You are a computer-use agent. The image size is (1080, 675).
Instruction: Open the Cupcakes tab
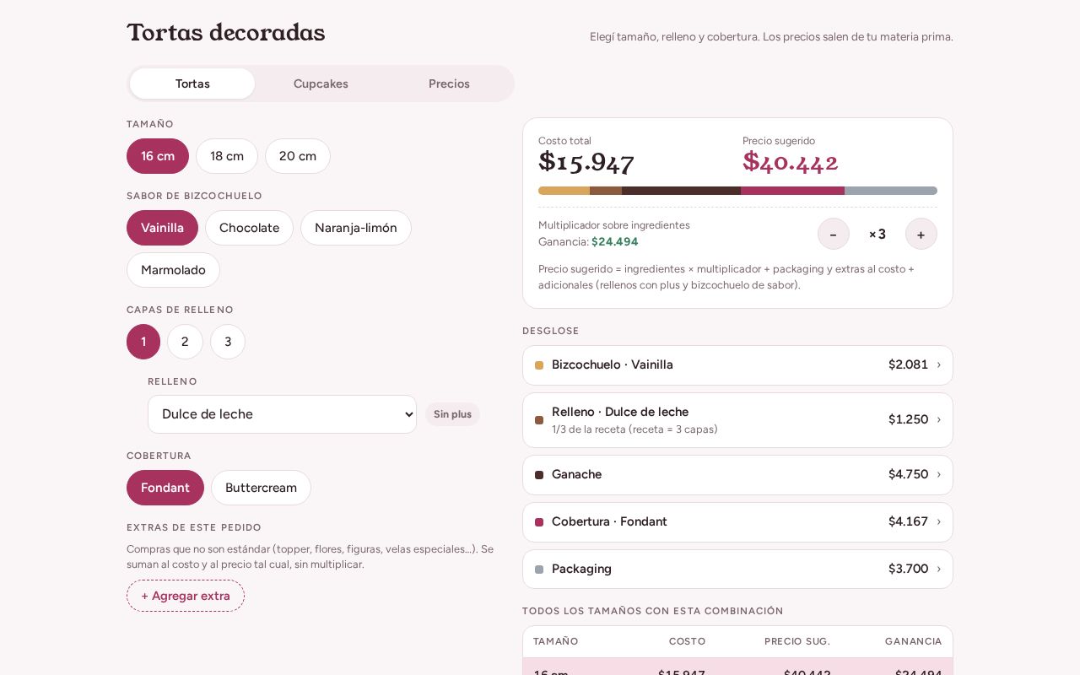pos(321,84)
